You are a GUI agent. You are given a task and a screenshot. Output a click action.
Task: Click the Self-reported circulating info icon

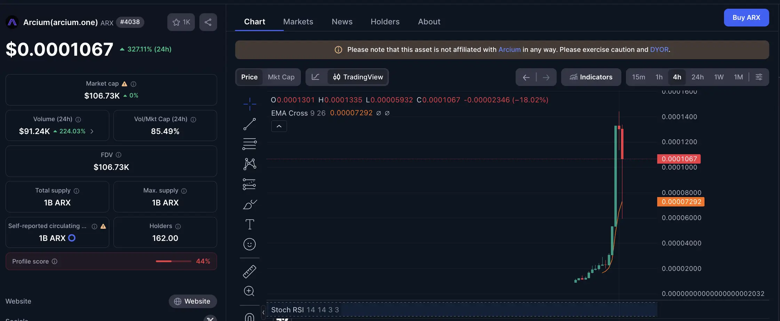[x=94, y=226]
